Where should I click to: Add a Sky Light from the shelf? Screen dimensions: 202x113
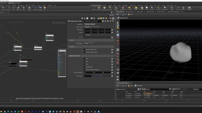pos(142,8)
